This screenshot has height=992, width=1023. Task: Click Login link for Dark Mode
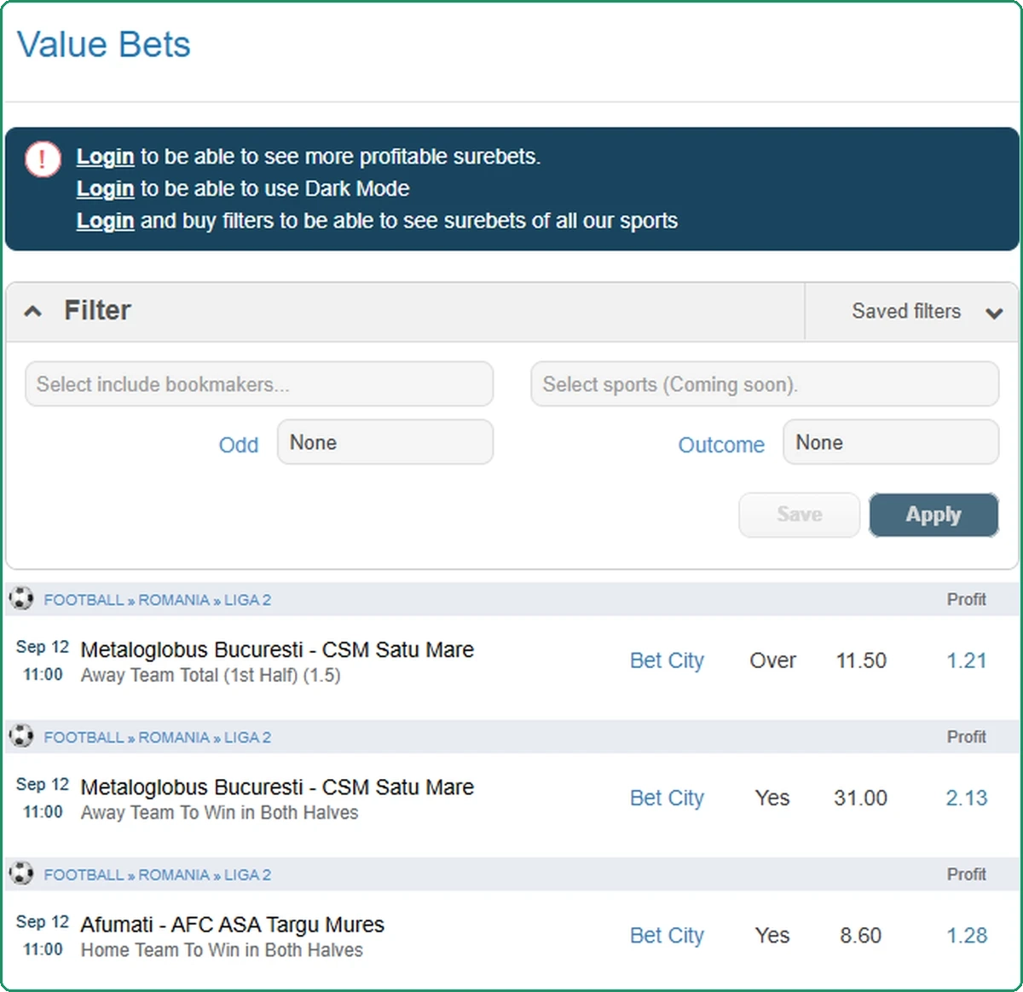(x=105, y=188)
